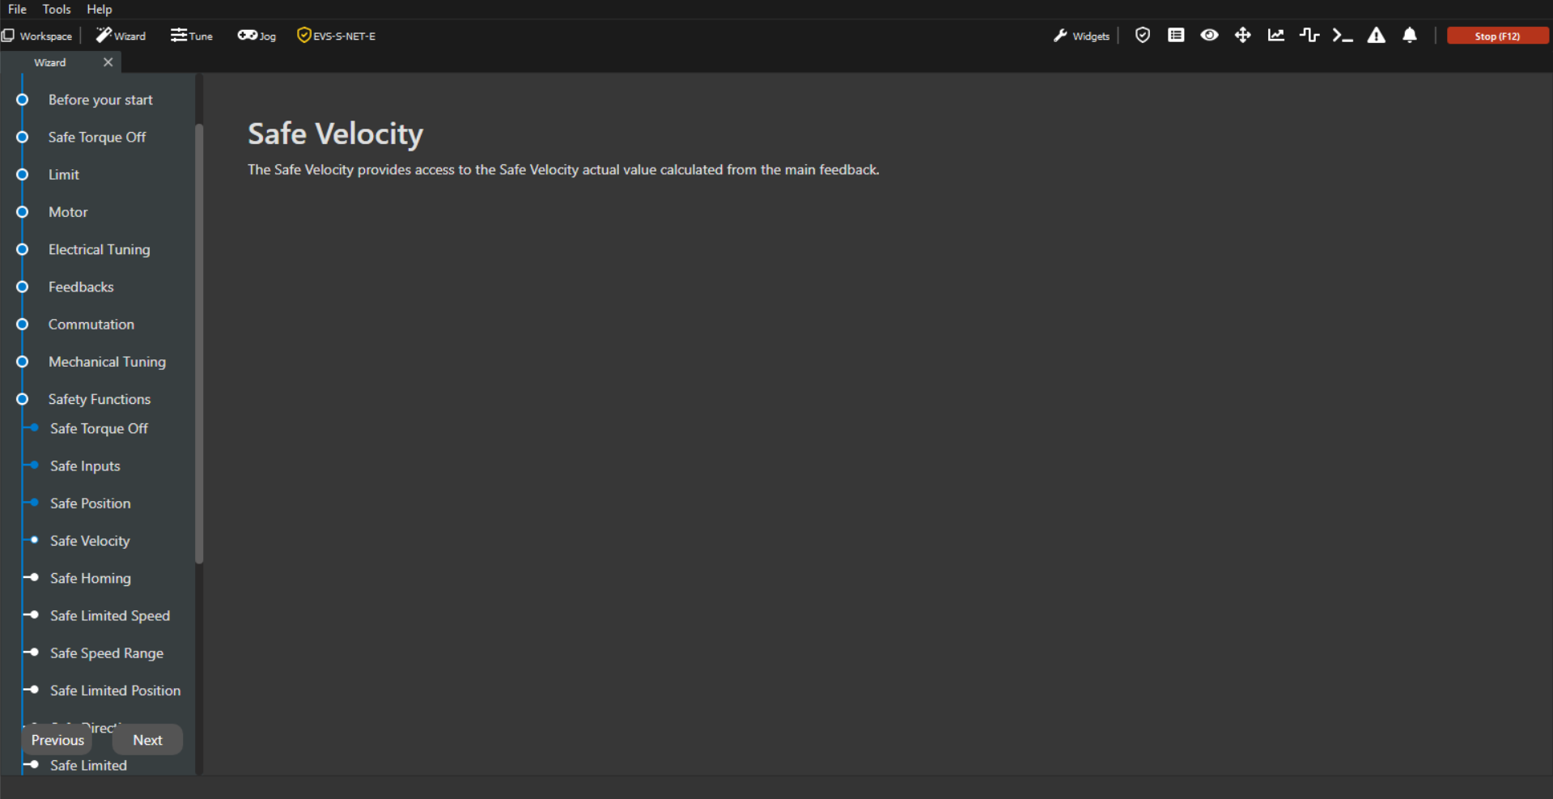Collapse the Safety Functions step
1553x799 pixels.
pyautogui.click(x=99, y=399)
